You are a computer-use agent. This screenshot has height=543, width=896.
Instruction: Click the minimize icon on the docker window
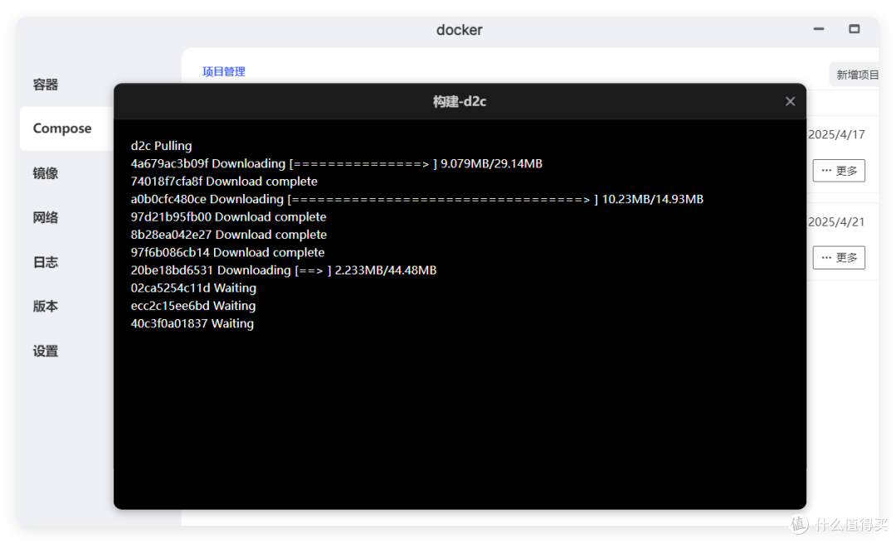pyautogui.click(x=818, y=28)
